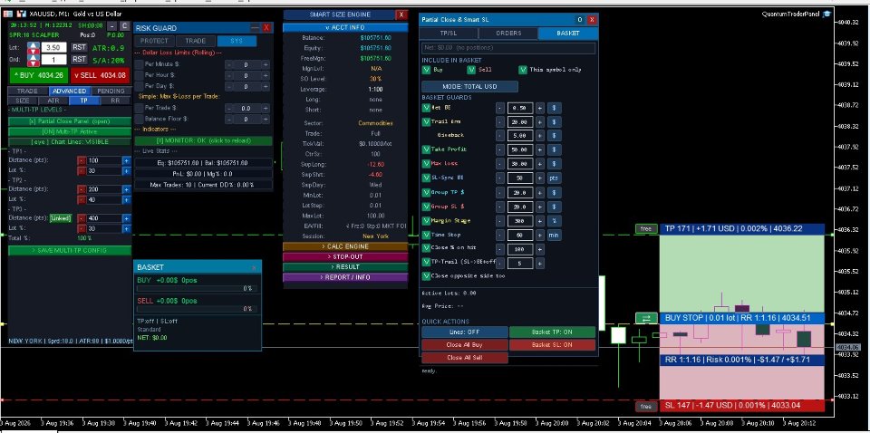Expand the REPORT / INFO section
Screen dimensions: 870x433
(x=345, y=277)
